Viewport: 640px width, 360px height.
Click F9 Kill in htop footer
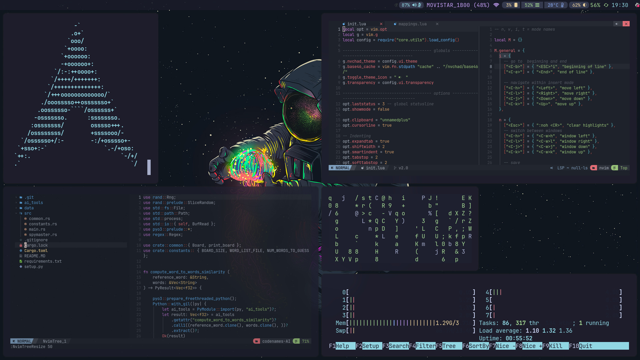[x=555, y=346]
